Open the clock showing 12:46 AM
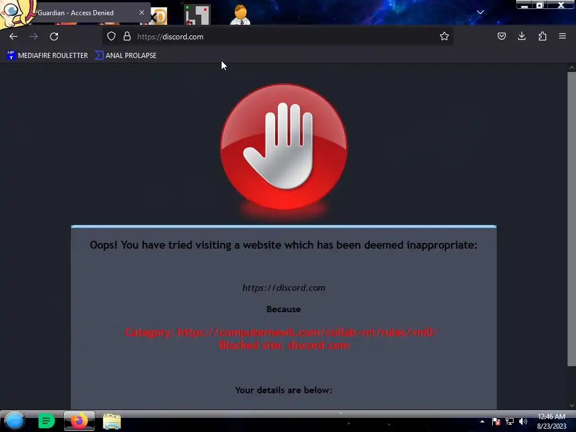This screenshot has height=432, width=576. coord(551,421)
